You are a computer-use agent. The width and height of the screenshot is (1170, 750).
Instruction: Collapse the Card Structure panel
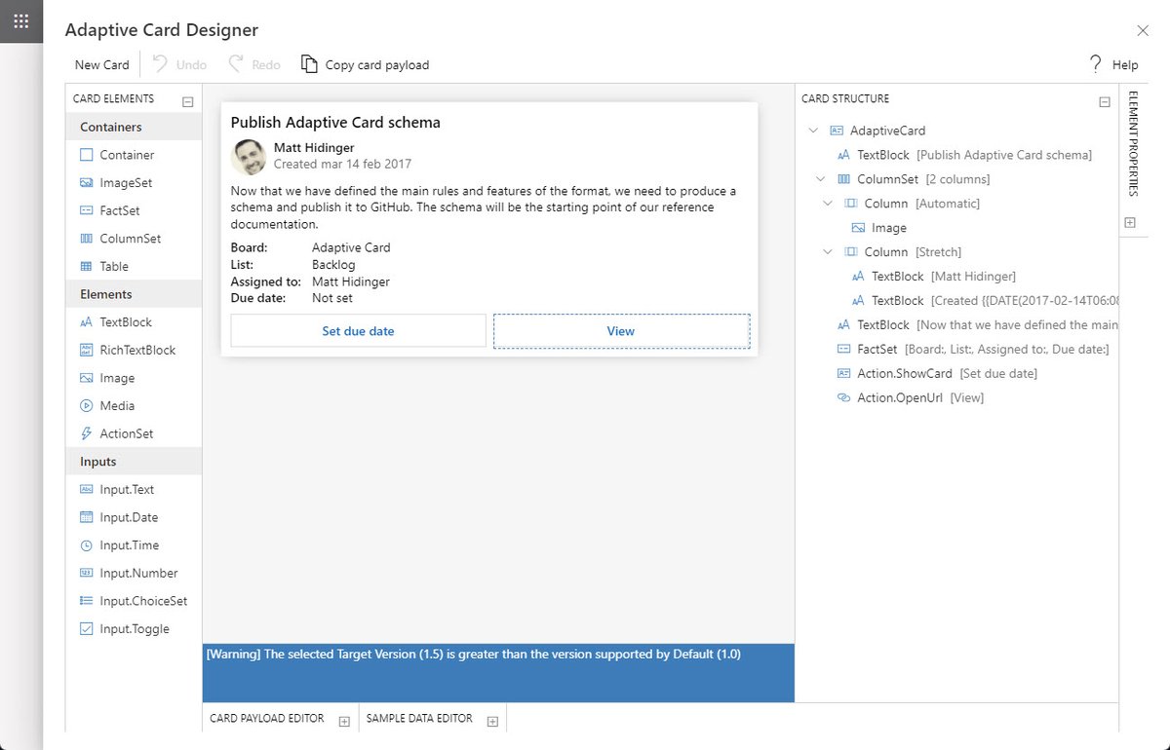coord(1105,101)
